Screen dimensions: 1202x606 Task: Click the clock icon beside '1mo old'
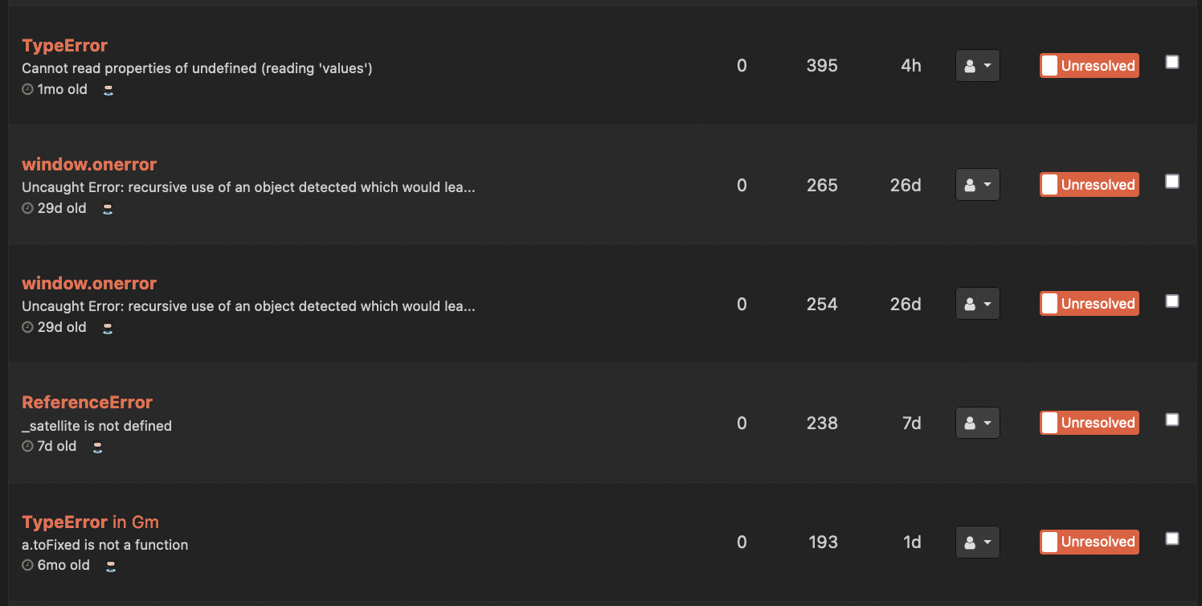(x=25, y=89)
